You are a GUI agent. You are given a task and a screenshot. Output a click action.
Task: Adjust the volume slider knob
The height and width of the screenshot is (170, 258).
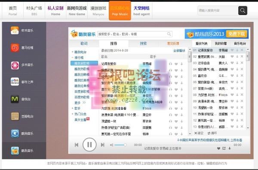(x=125, y=145)
